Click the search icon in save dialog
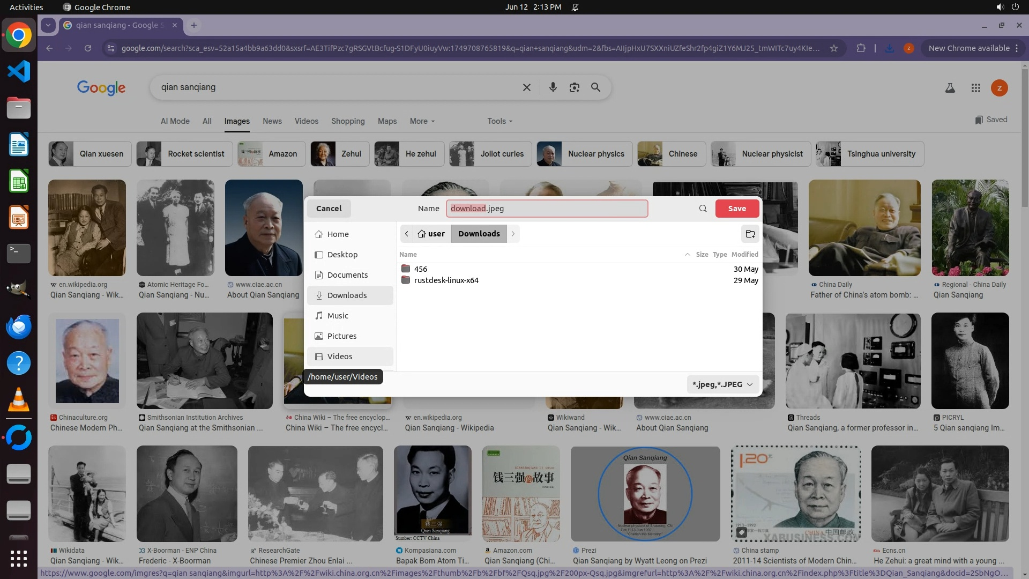The image size is (1029, 579). pyautogui.click(x=703, y=209)
